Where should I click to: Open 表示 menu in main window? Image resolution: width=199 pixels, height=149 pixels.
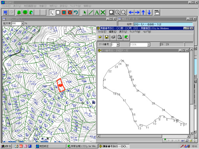point(17,6)
